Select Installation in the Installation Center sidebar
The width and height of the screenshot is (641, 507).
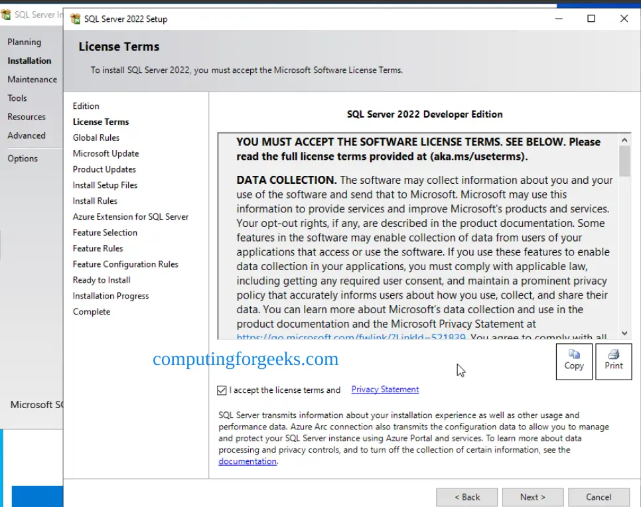[x=29, y=60]
